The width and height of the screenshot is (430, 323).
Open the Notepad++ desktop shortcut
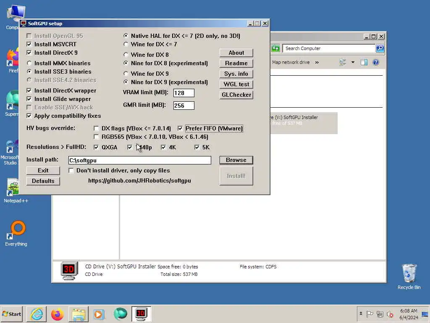(x=16, y=191)
